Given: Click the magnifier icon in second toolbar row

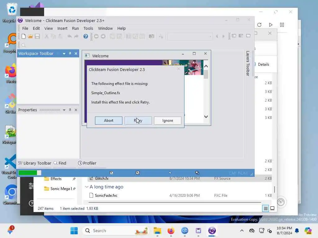Looking at the screenshot, I should 23,45.
